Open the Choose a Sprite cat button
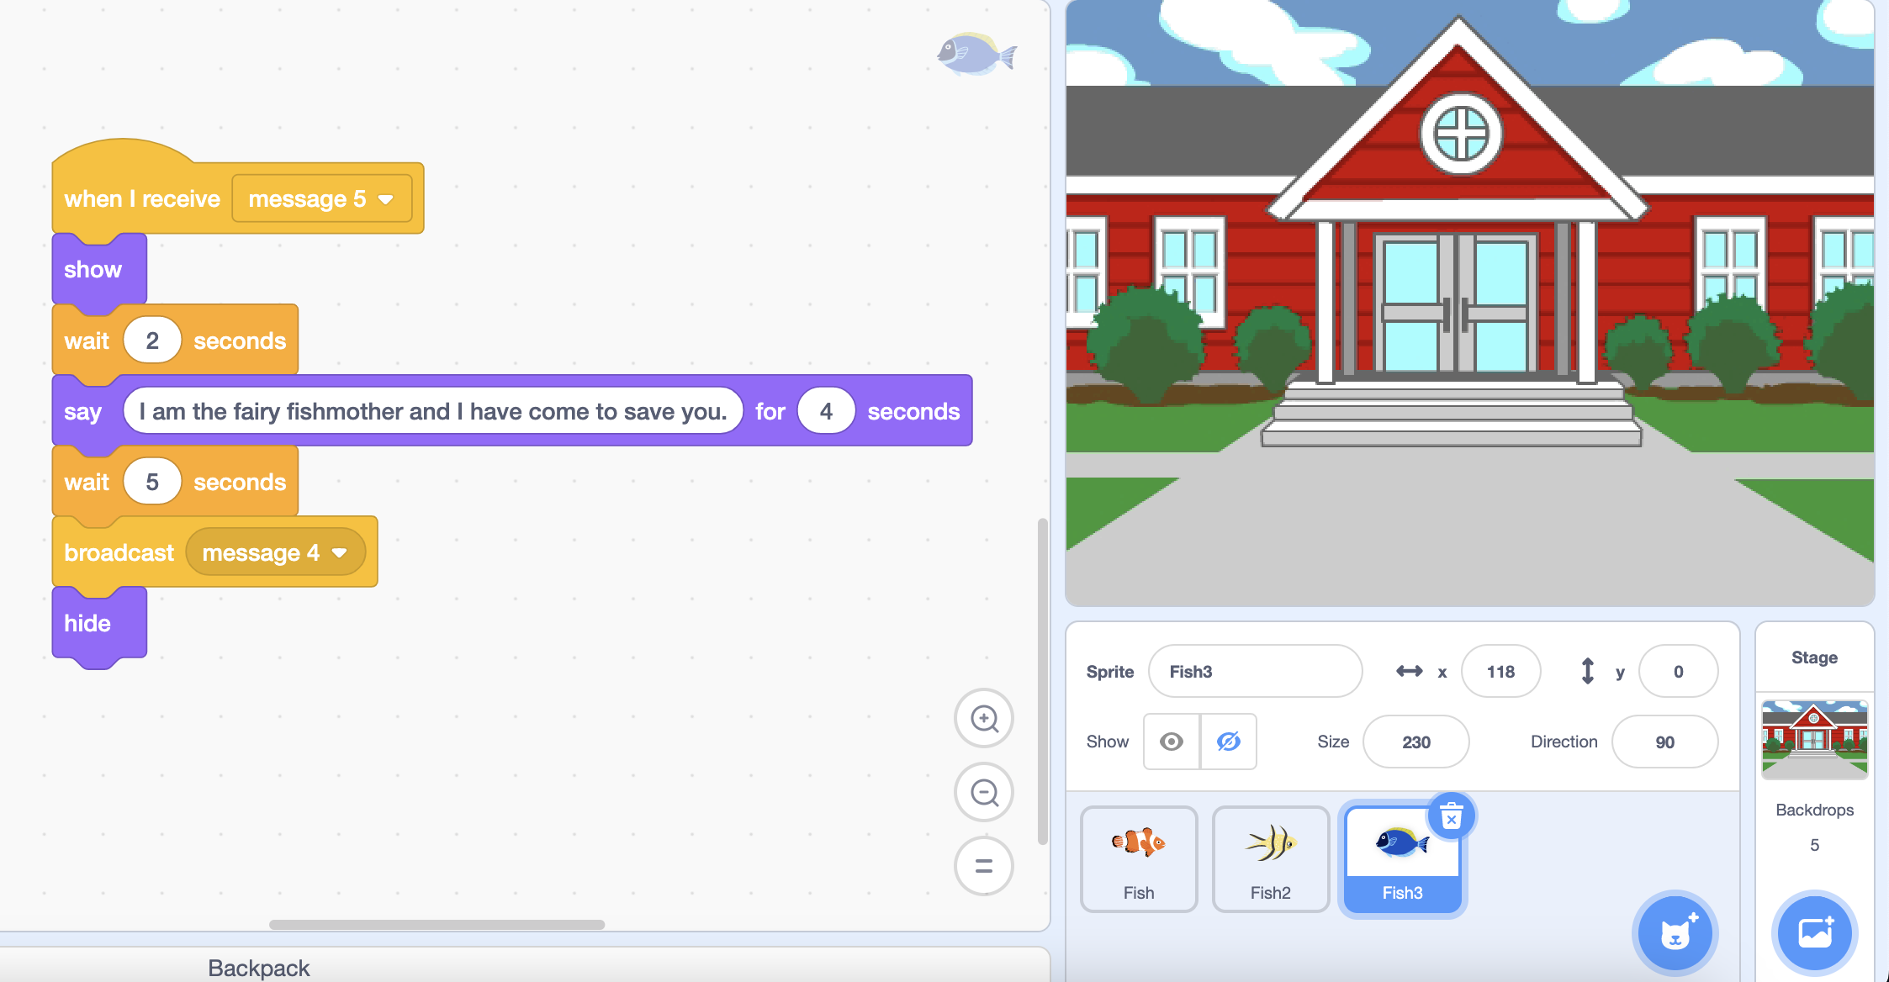 pos(1675,933)
